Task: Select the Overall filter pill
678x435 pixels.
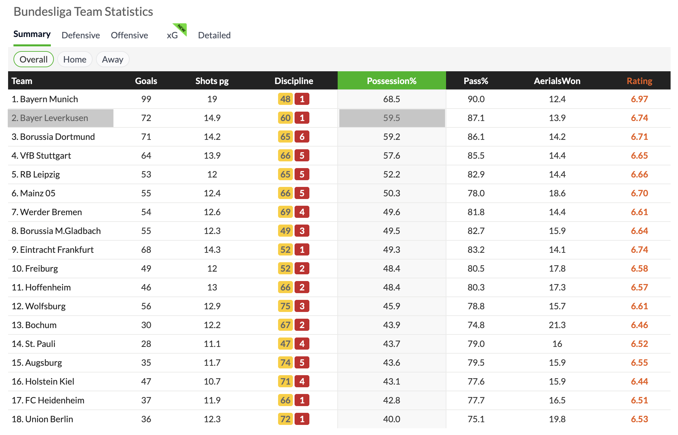Action: point(34,60)
